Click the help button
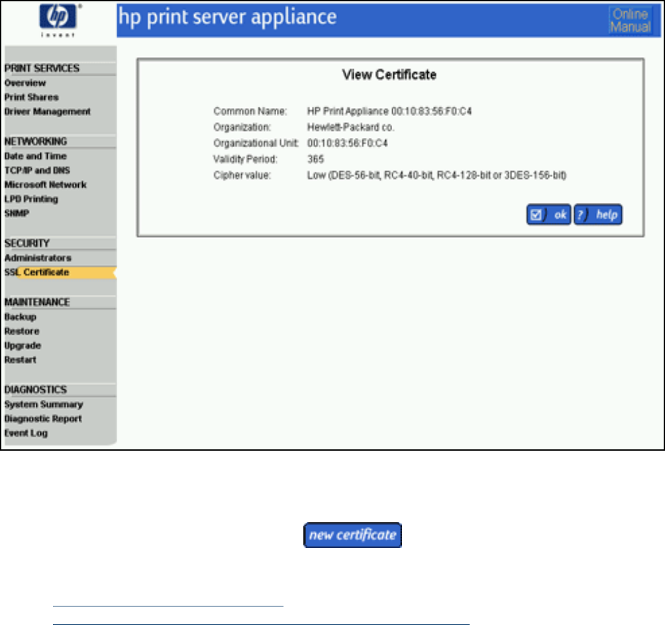This screenshot has height=625, width=665. tap(598, 215)
